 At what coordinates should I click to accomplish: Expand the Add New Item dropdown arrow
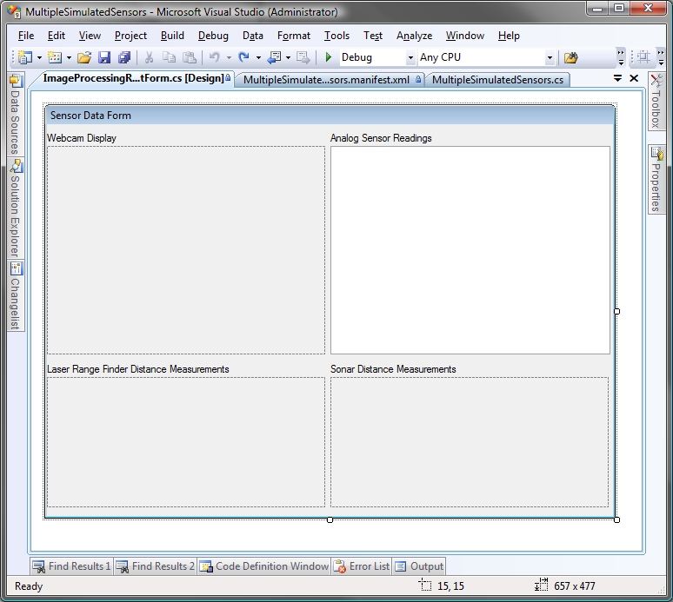pos(69,57)
